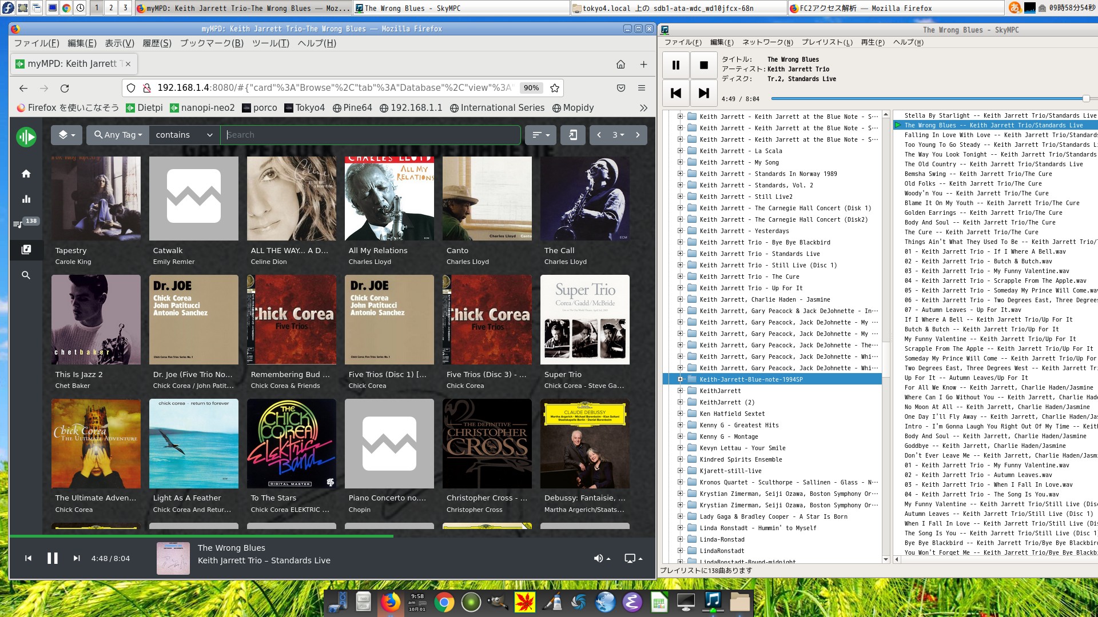This screenshot has height=617, width=1098.
Task: Open the プレイリスト menu in SkyMPC
Action: click(x=826, y=42)
